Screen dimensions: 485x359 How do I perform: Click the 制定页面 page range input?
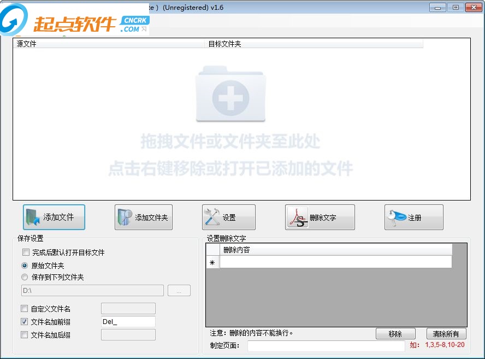(326, 346)
